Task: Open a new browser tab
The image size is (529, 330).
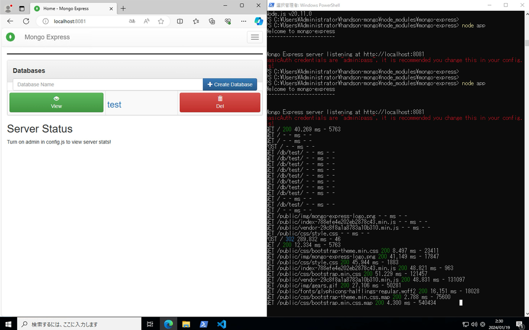Action: [x=123, y=8]
